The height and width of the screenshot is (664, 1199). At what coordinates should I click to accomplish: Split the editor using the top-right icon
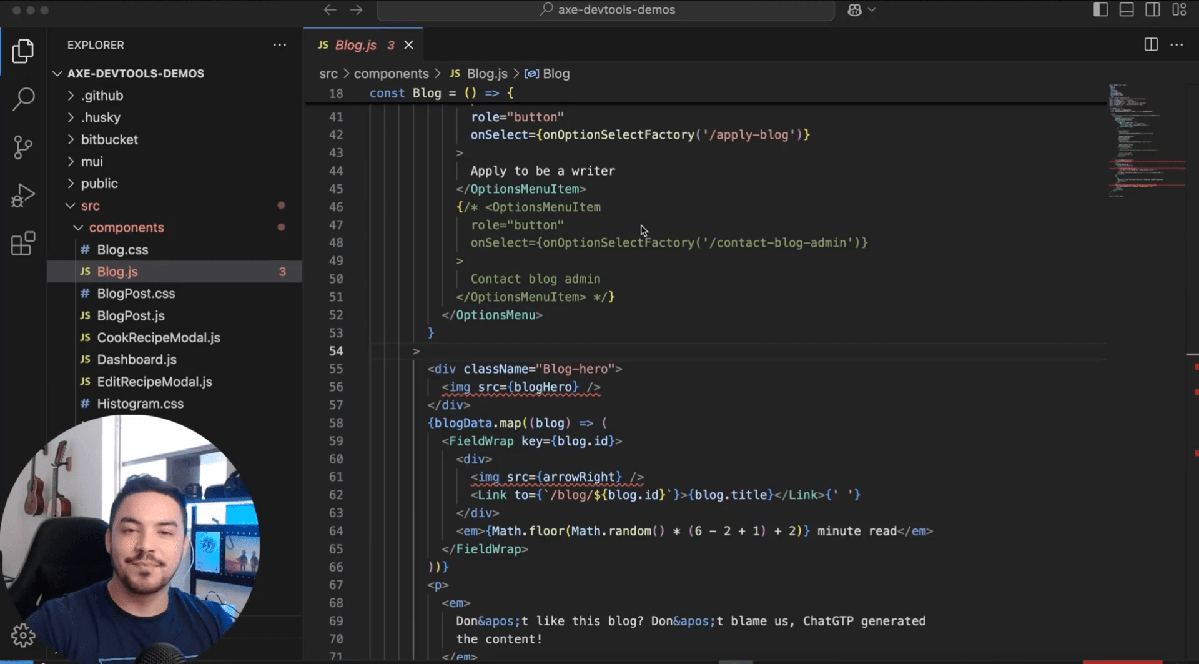[1151, 44]
